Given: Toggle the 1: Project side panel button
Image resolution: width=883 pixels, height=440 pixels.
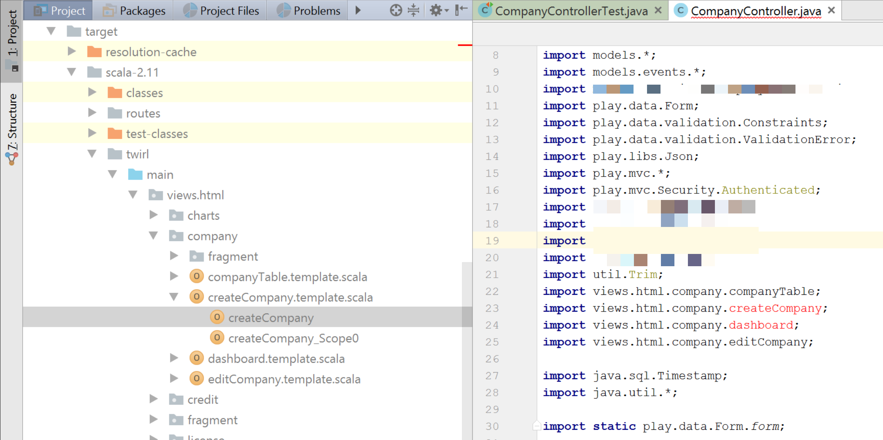Looking at the screenshot, I should click(12, 41).
